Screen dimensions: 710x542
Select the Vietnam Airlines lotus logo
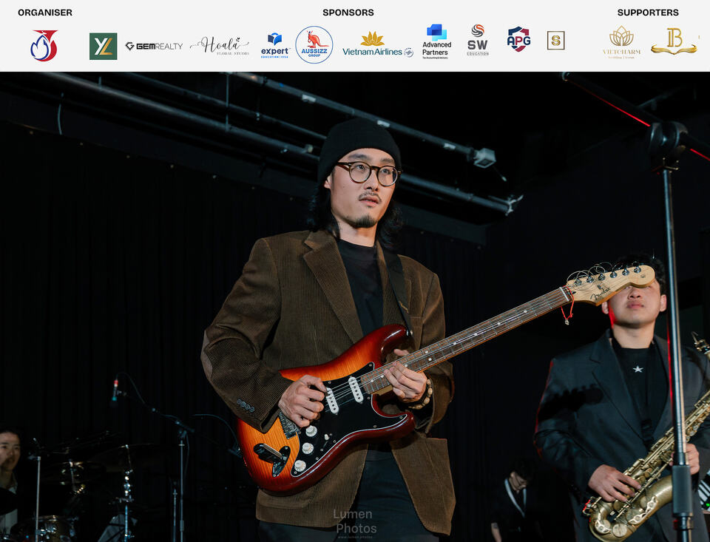[x=378, y=44]
